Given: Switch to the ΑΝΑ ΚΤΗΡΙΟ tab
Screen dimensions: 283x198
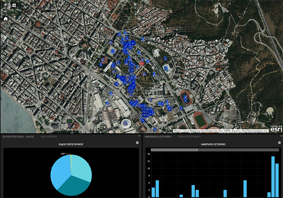Looking at the screenshot, I should [x=49, y=137].
